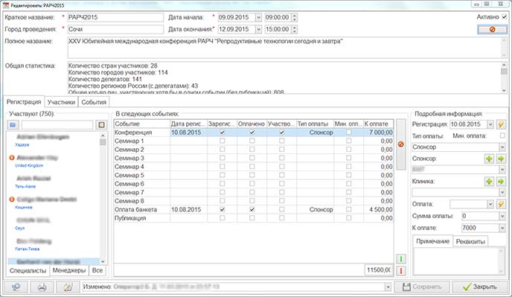Click the participants list scrollbar

click(103, 199)
